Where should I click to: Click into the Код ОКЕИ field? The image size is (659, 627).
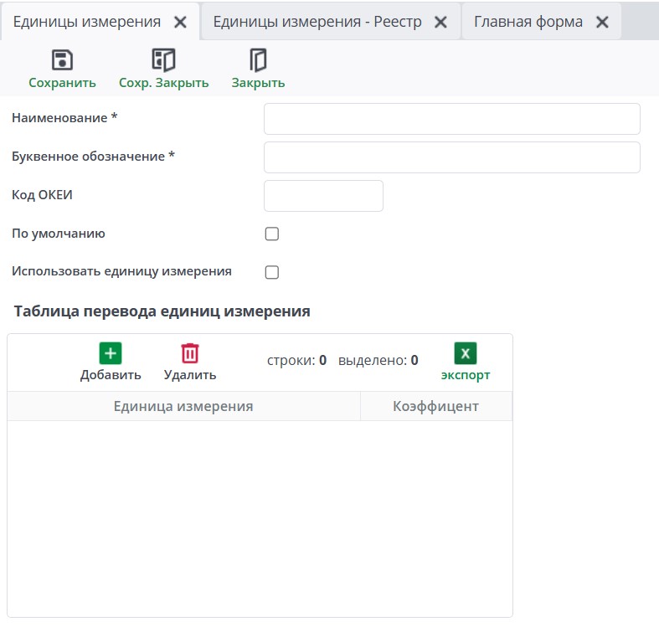323,196
